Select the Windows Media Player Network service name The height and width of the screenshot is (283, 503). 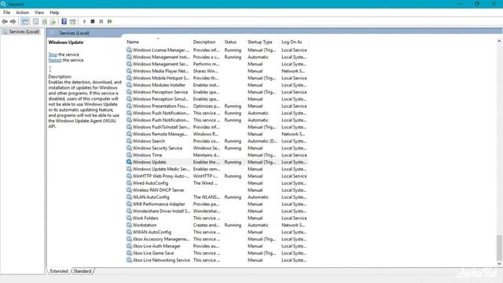(160, 71)
